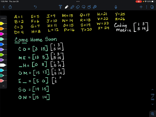Choose the cyan pen
156x117 pixels.
[3, 70]
